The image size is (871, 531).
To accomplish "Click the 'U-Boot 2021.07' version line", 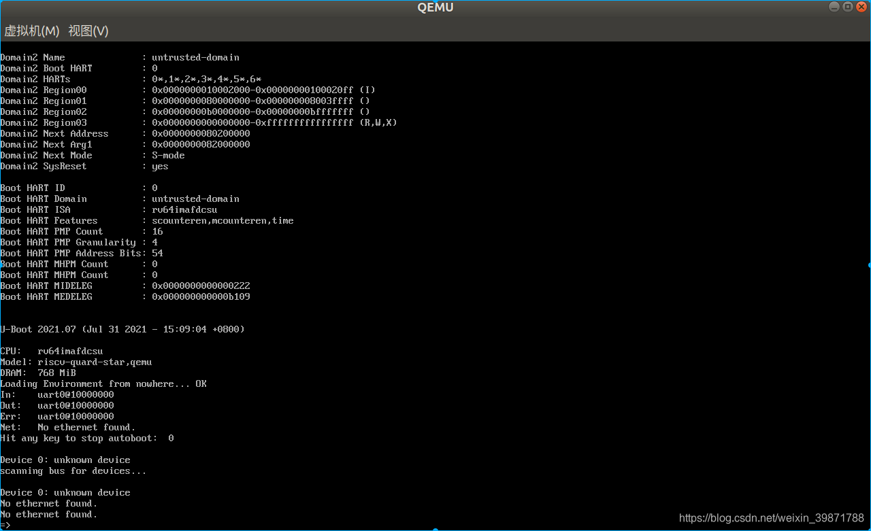I will [x=122, y=329].
